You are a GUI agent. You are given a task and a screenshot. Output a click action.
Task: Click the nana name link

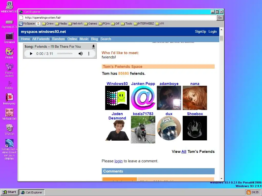point(195,84)
